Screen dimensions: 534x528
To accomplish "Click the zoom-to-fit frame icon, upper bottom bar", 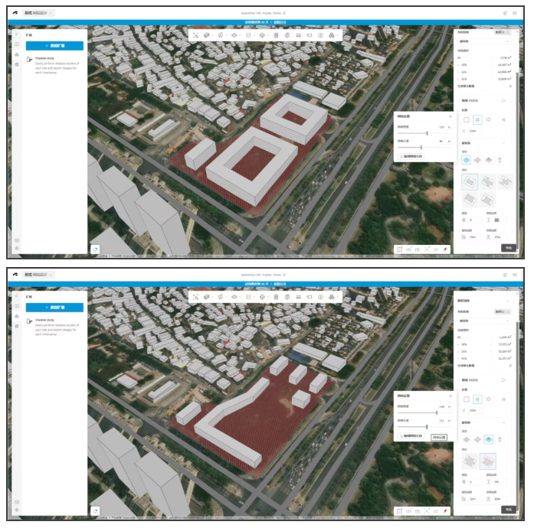I will (x=427, y=249).
